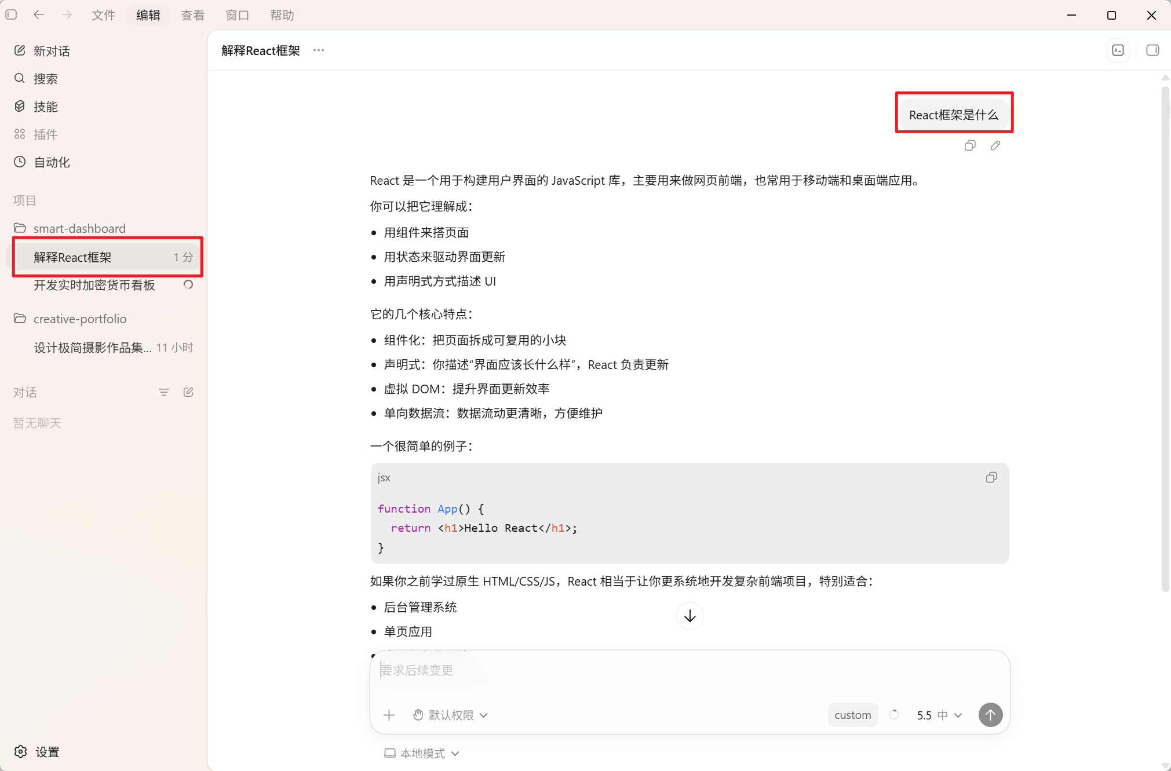Click the return Hello React code line
Image resolution: width=1171 pixels, height=771 pixels.
483,528
